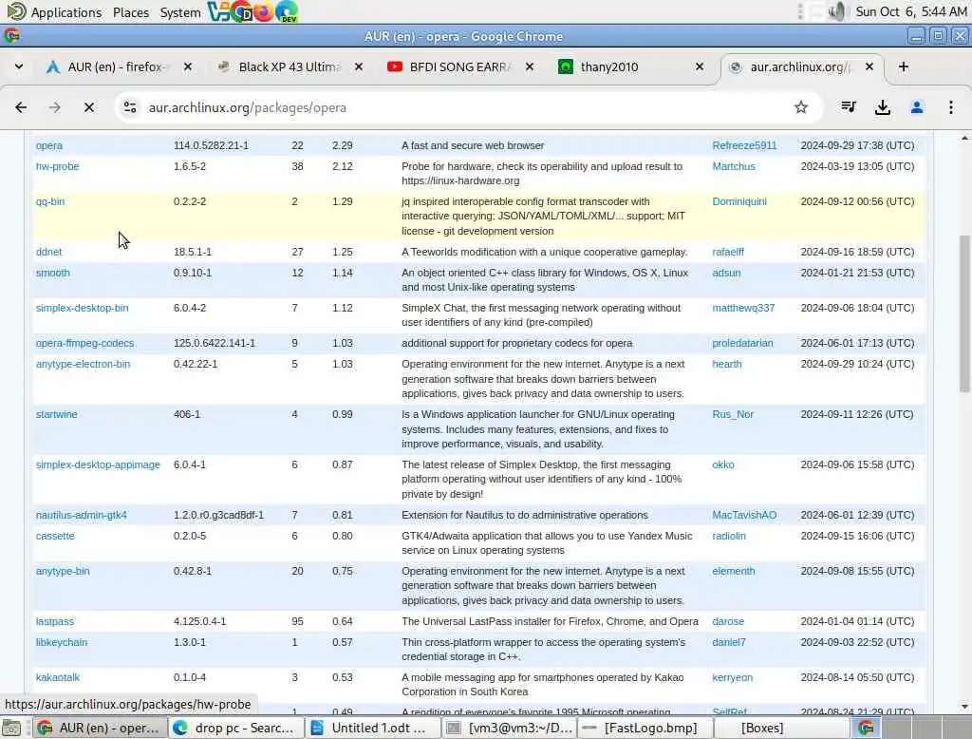Select version text 114.0.5282.21-1
The width and height of the screenshot is (972, 739).
pos(211,145)
